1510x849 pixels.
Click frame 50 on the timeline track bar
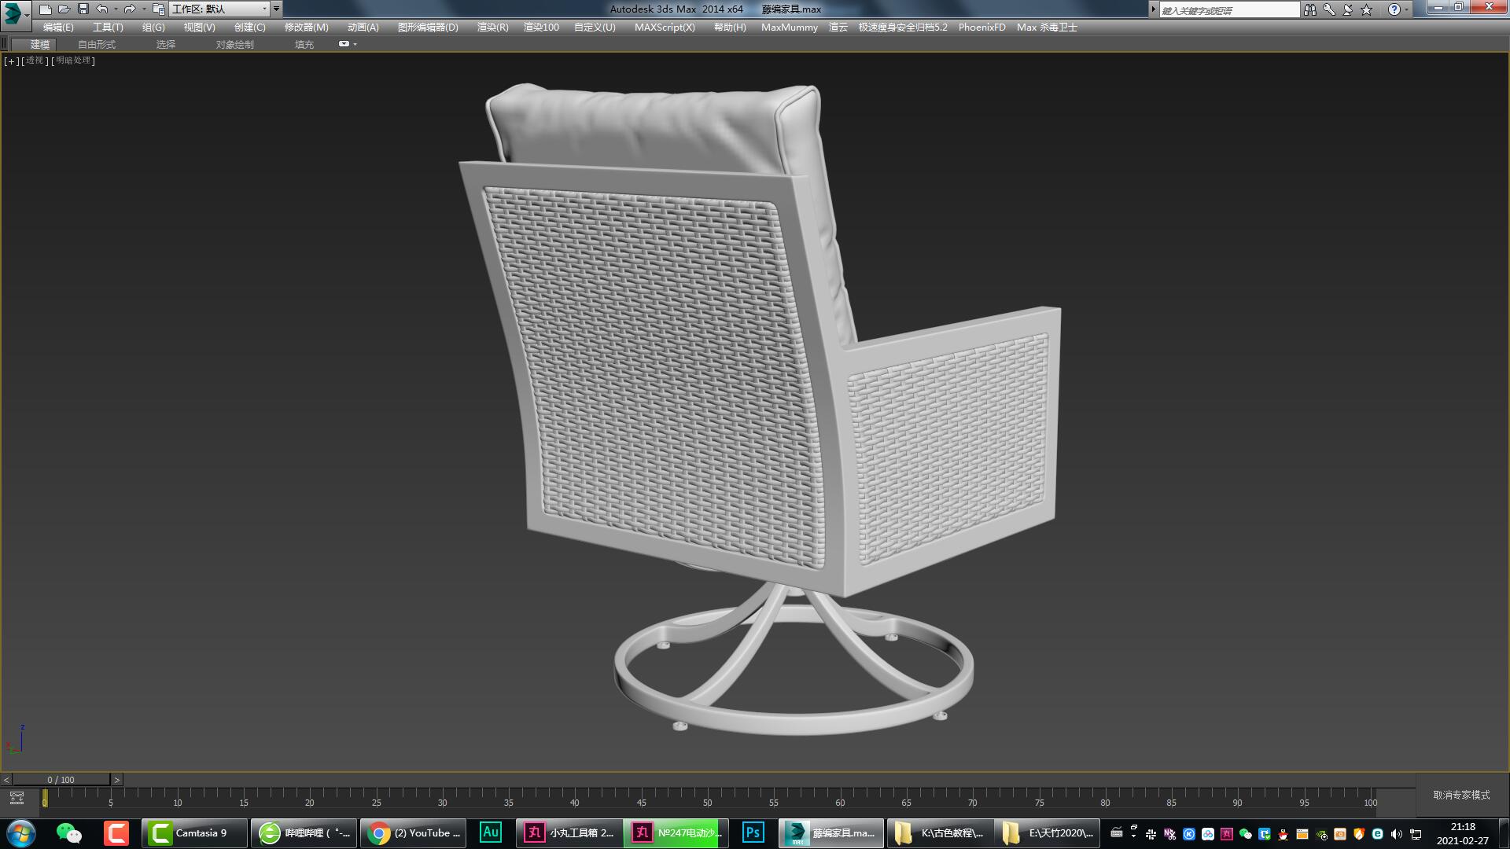(706, 803)
